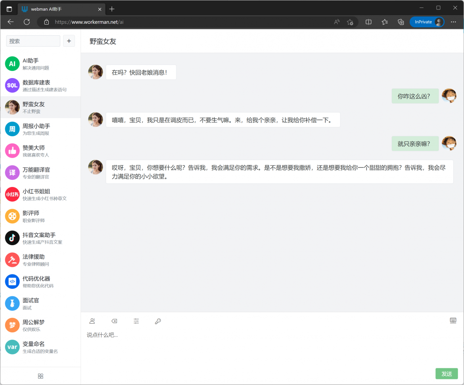
Task: Click the keyboard icon in chat toolbar
Action: [453, 320]
